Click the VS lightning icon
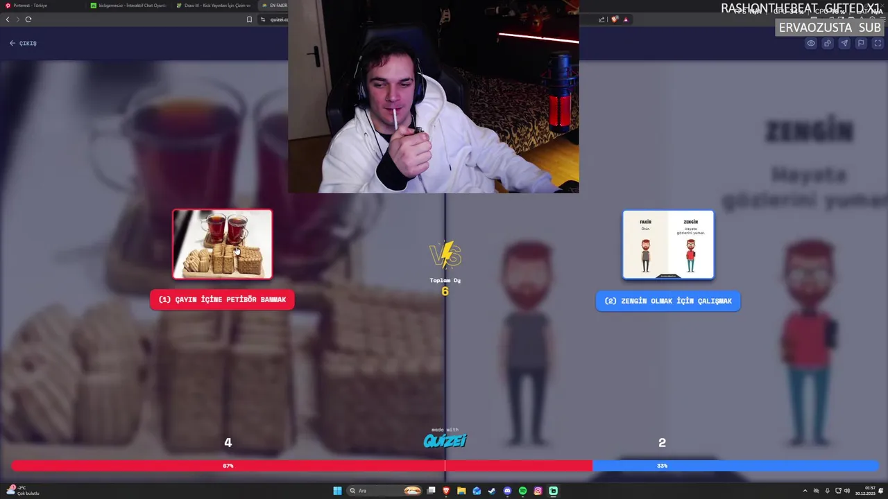888x499 pixels. pyautogui.click(x=445, y=255)
